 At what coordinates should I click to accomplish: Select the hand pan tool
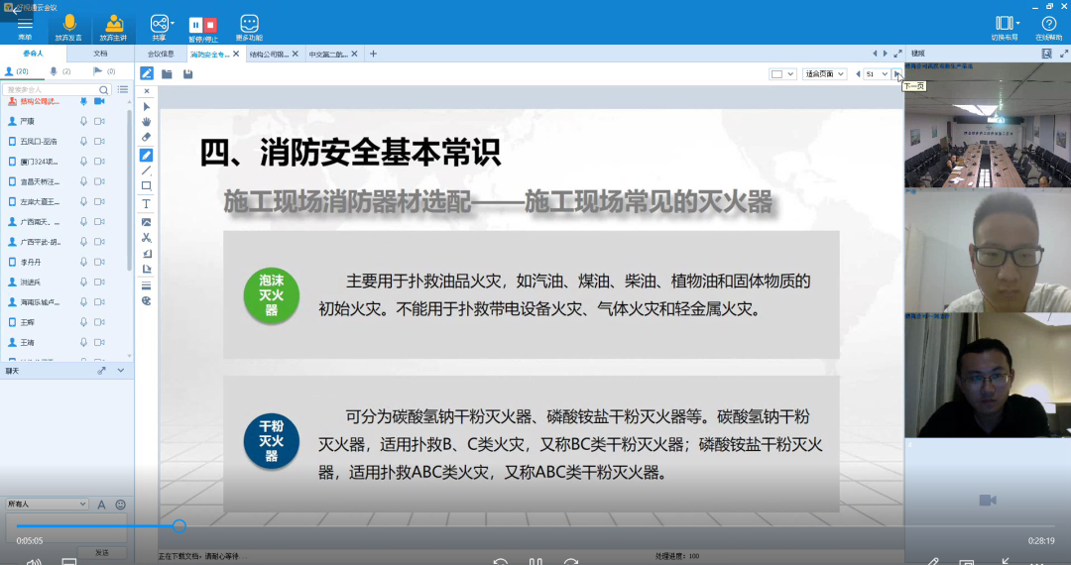click(146, 122)
